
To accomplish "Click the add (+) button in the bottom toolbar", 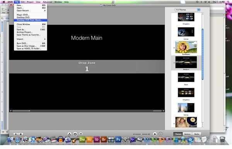I will (15, 134).
